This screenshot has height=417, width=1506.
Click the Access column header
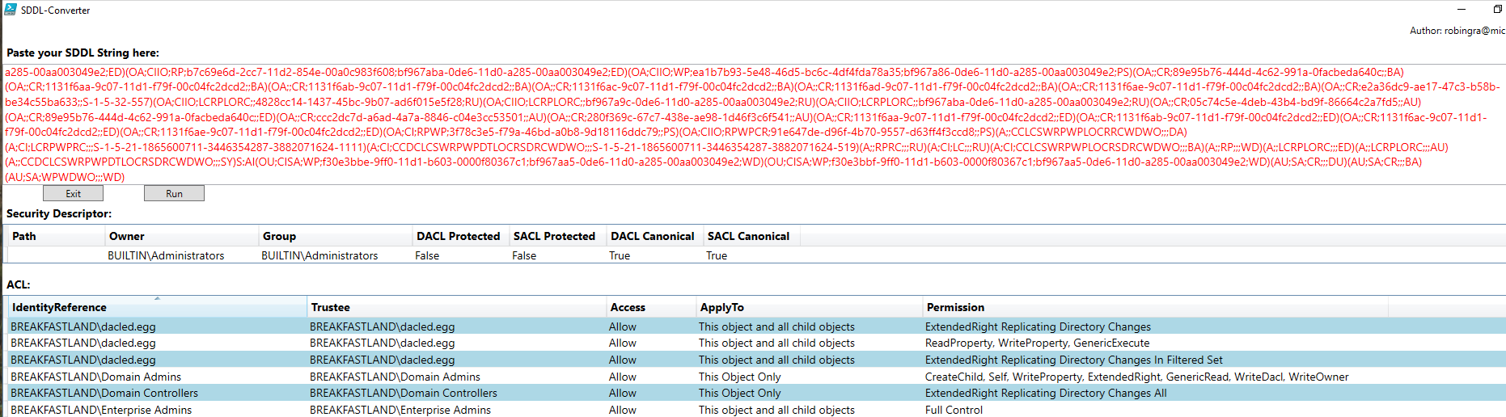650,307
